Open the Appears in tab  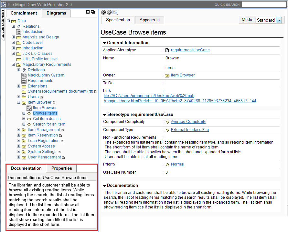click(x=149, y=20)
